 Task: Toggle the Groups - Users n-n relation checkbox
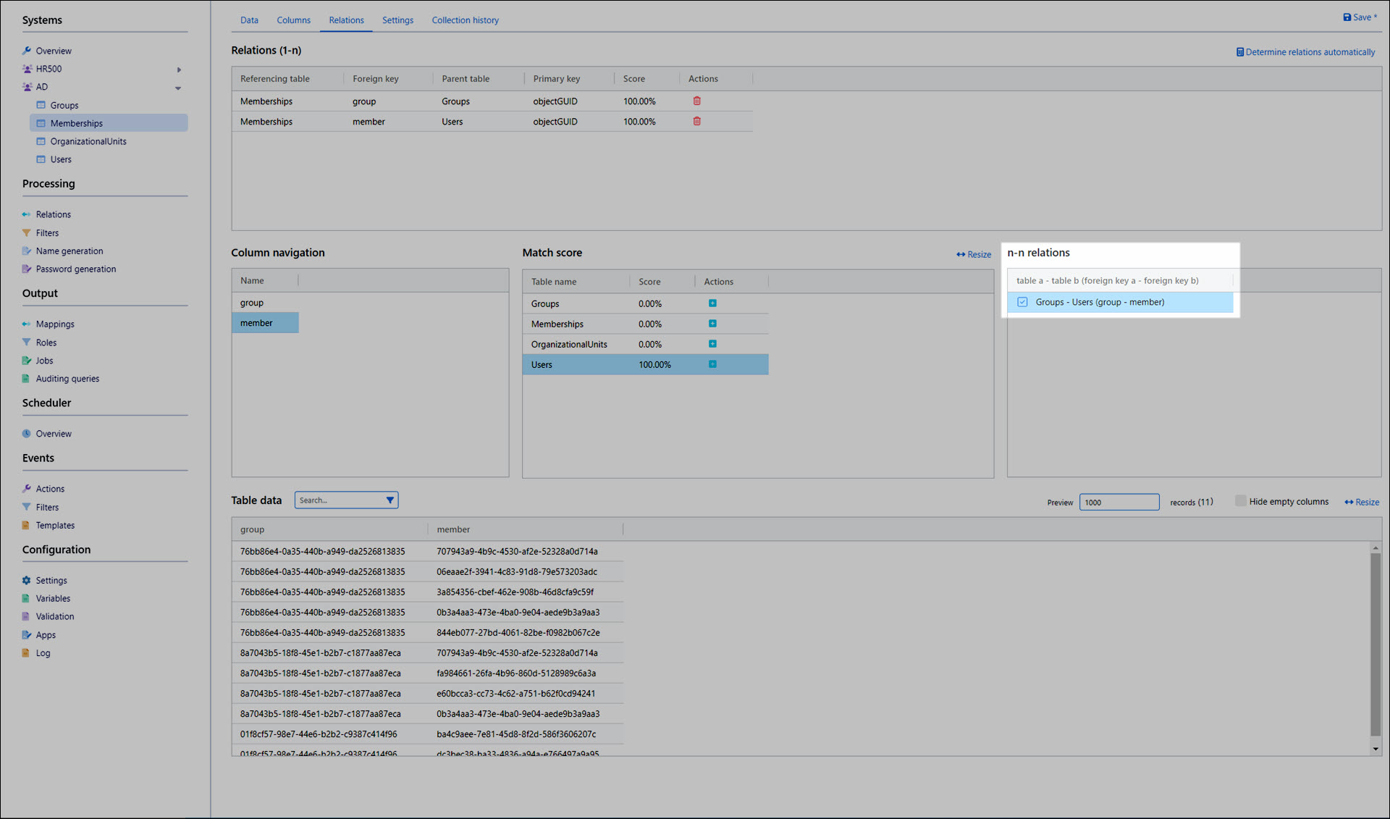point(1022,302)
